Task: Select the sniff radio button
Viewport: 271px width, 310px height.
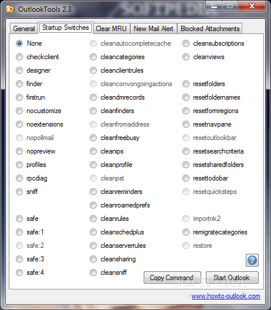Action: point(19,192)
